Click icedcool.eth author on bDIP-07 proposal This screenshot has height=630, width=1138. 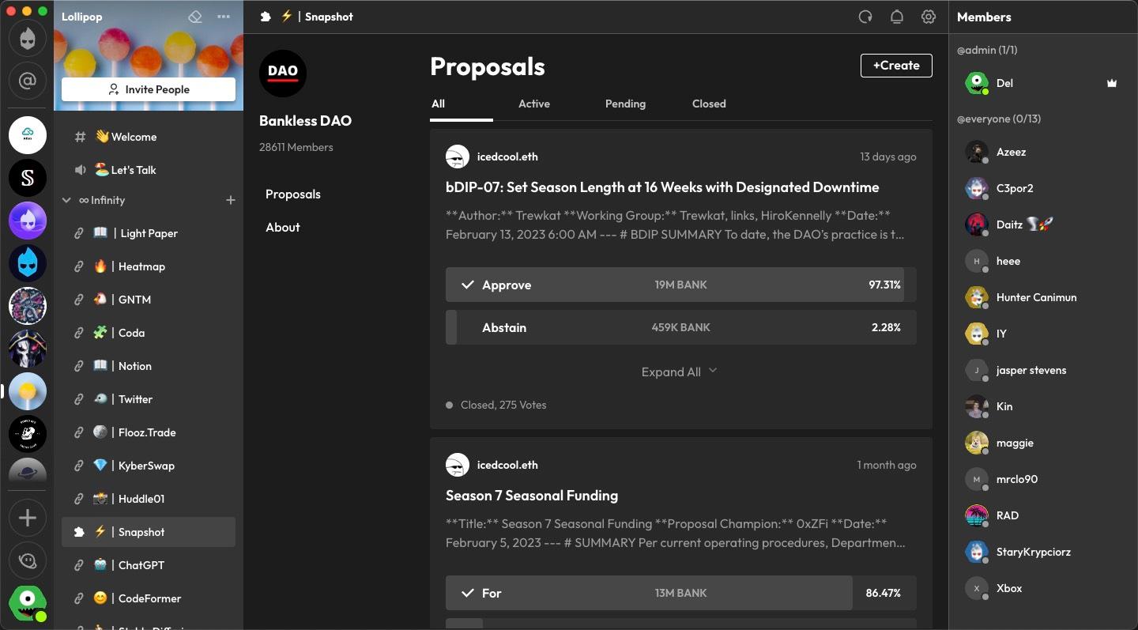point(507,157)
